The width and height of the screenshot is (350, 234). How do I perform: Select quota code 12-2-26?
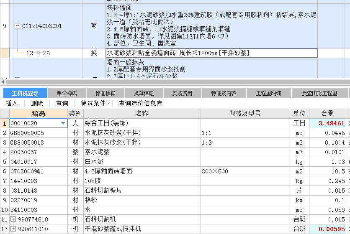(x=38, y=53)
